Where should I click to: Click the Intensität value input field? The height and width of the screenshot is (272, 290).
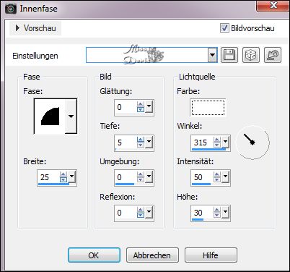(x=202, y=177)
